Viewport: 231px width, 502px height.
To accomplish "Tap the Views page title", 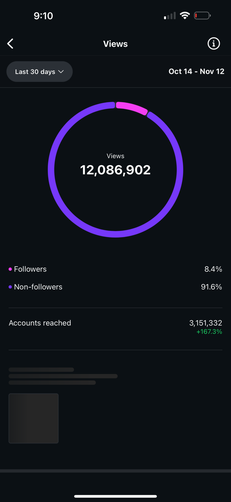I will [x=115, y=44].
